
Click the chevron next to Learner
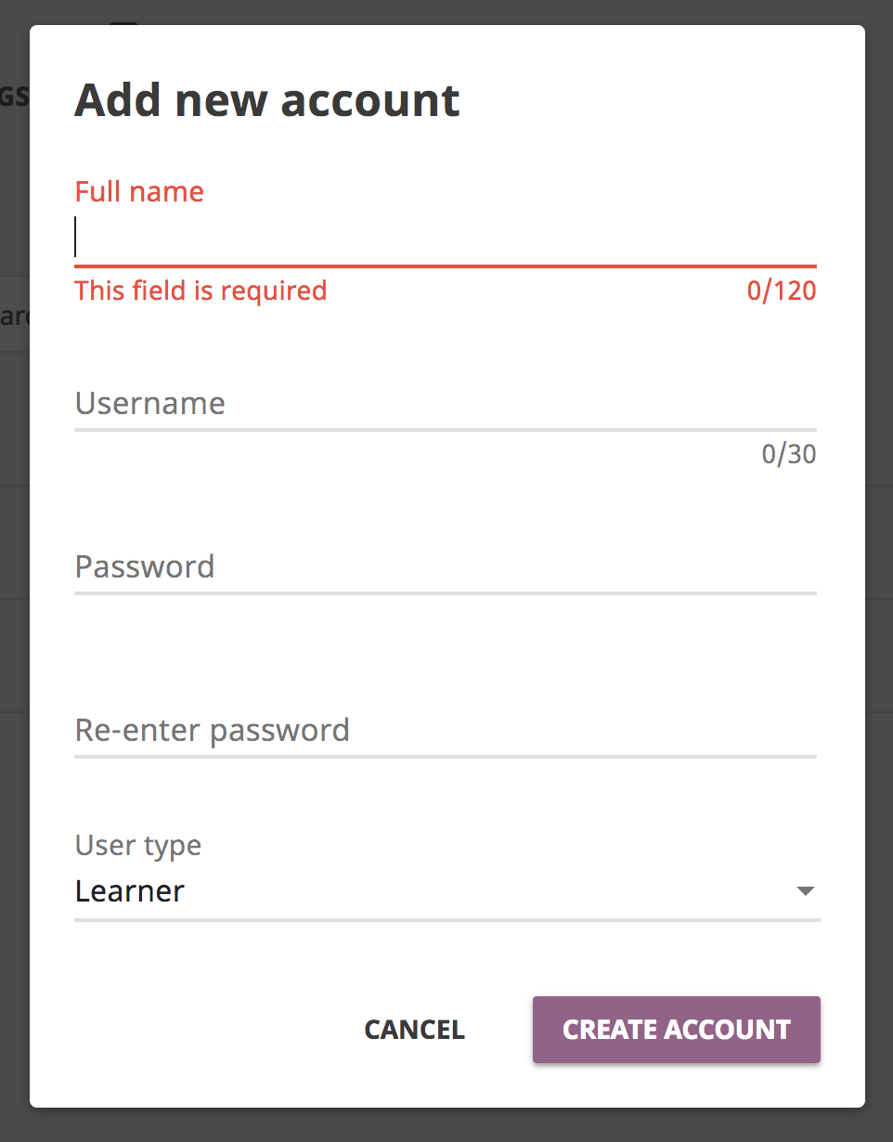pyautogui.click(x=806, y=889)
